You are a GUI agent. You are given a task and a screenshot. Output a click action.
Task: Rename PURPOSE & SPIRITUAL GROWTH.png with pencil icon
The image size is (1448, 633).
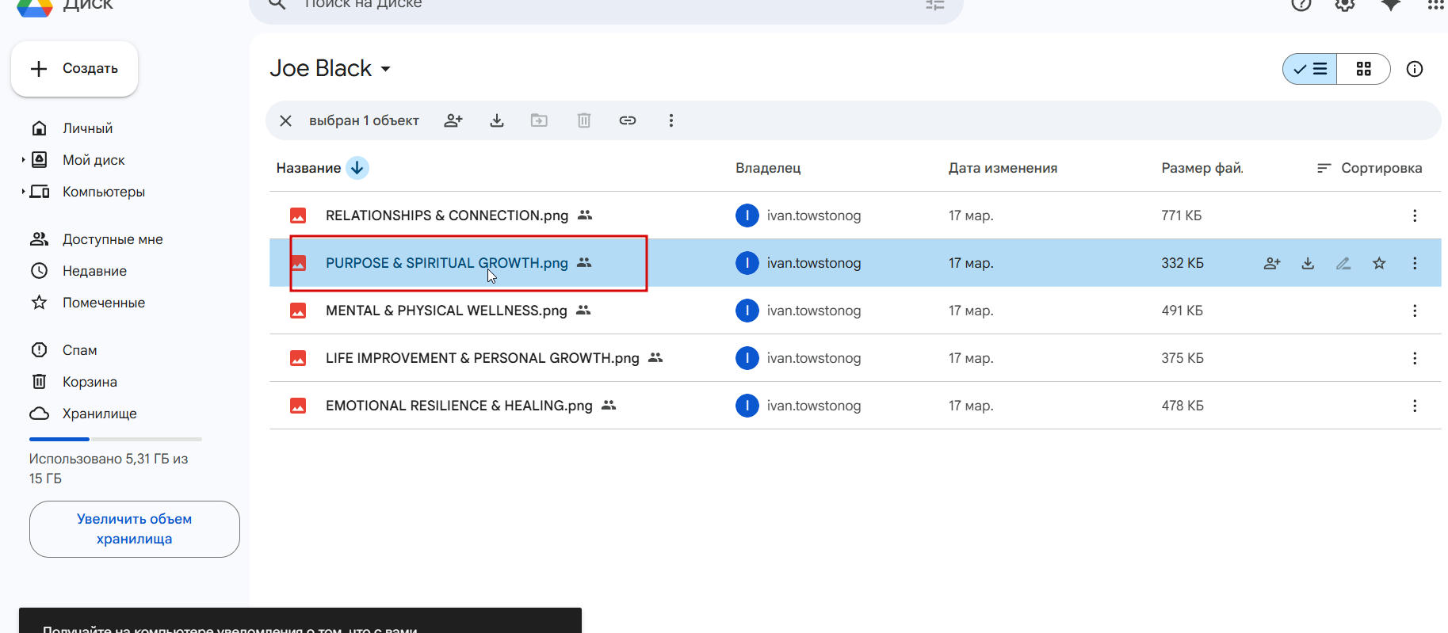point(1343,263)
